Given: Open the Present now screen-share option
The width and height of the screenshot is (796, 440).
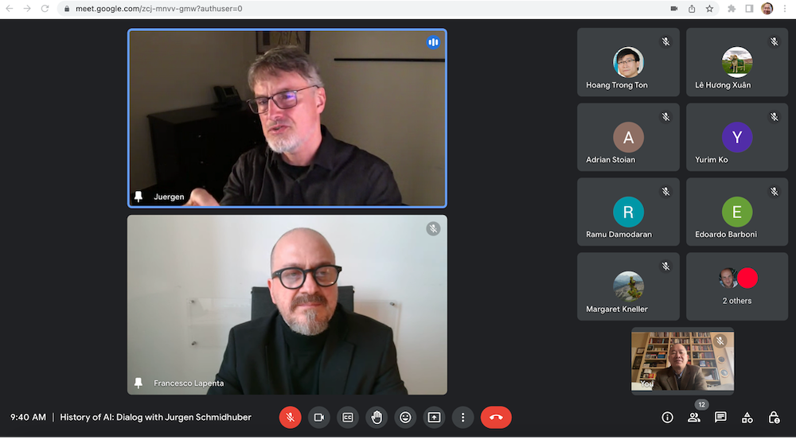Looking at the screenshot, I should tap(434, 417).
